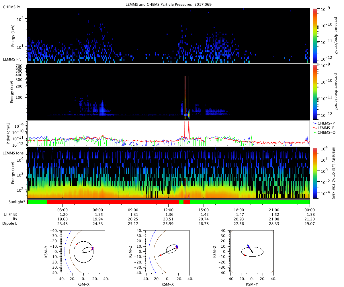Click the Sunlight? label

14,202
